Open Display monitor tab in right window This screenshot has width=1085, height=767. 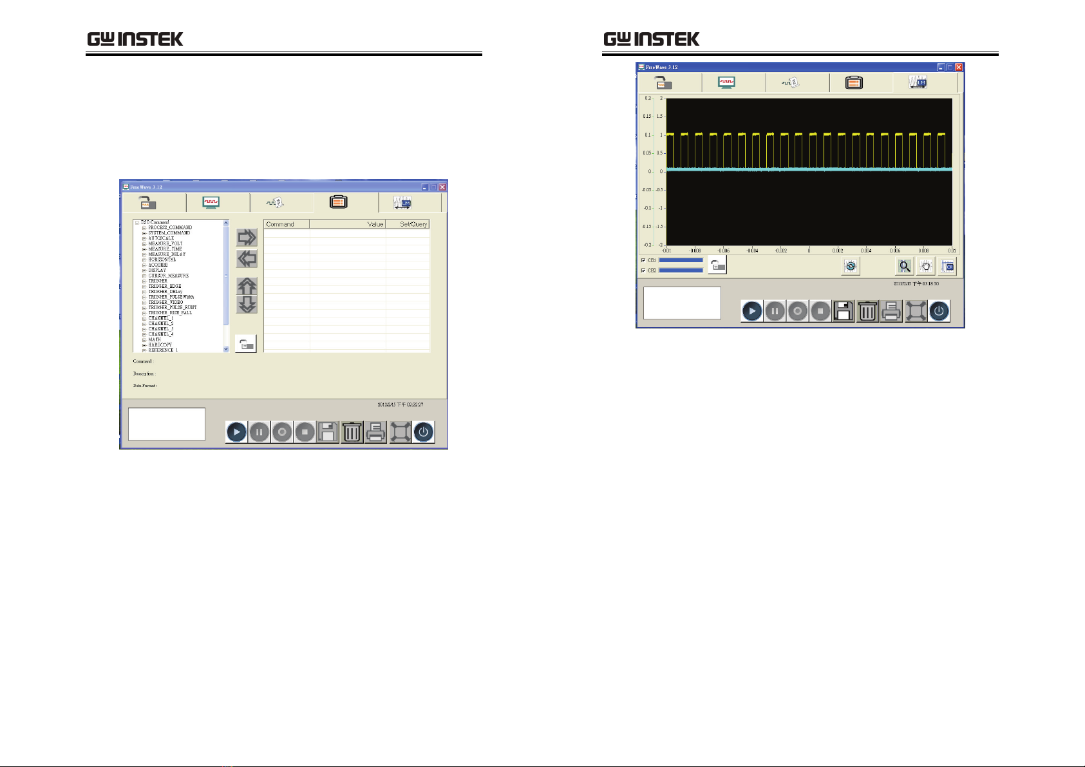[x=733, y=83]
